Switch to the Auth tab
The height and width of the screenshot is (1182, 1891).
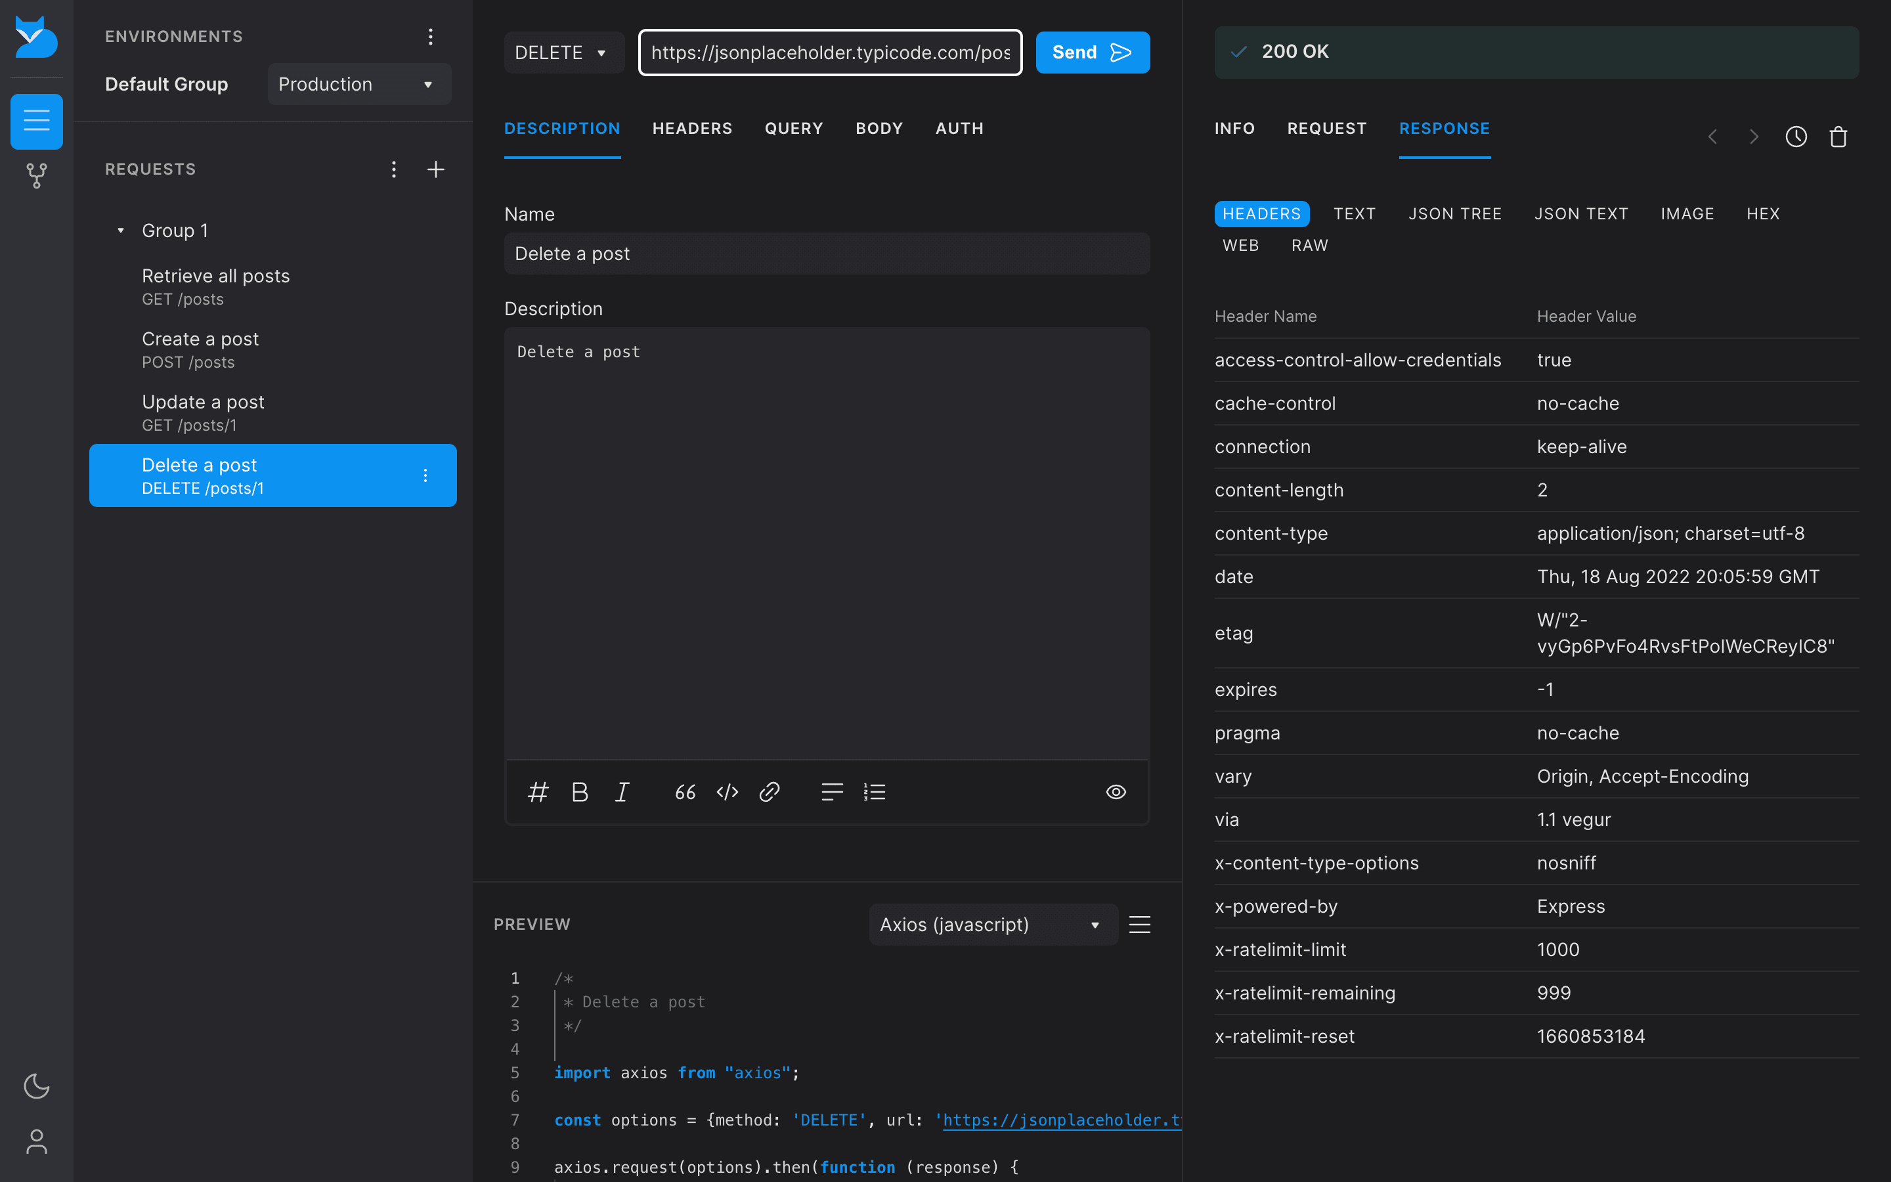959,128
